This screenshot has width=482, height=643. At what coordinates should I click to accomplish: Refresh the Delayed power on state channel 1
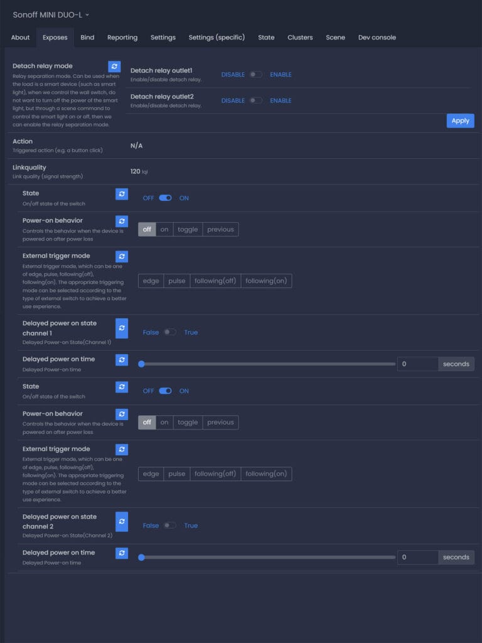pyautogui.click(x=122, y=328)
